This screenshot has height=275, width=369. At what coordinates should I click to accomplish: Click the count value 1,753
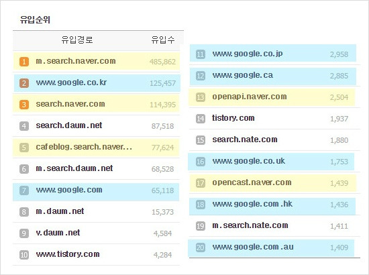tap(339, 162)
